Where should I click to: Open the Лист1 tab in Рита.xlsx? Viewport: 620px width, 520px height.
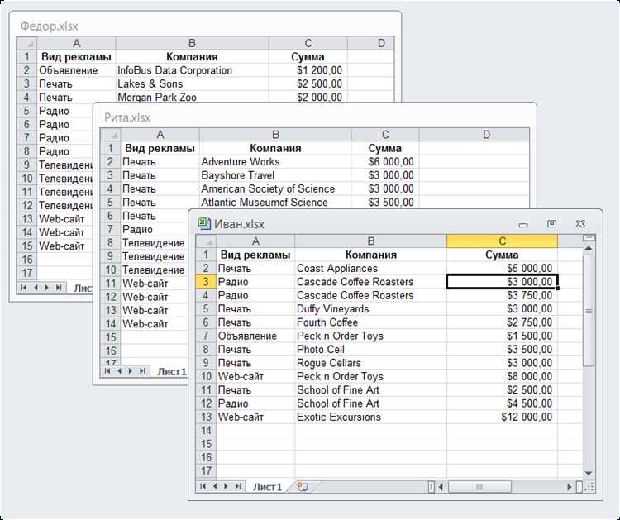click(x=172, y=371)
